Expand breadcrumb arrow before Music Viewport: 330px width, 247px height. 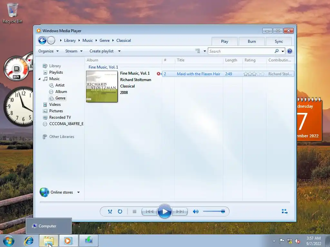[x=79, y=41]
